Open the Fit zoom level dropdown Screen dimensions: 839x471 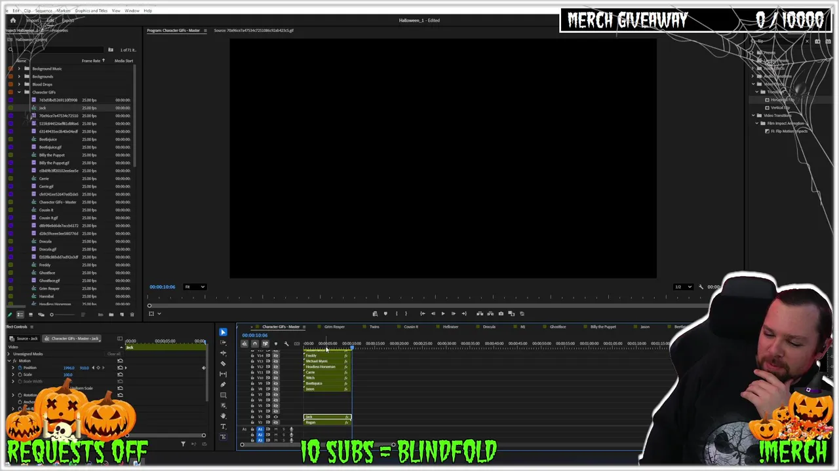(x=195, y=287)
